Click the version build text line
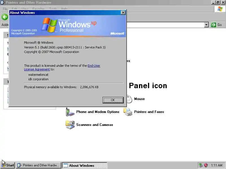The width and height of the screenshot is (226, 169). coord(65,47)
